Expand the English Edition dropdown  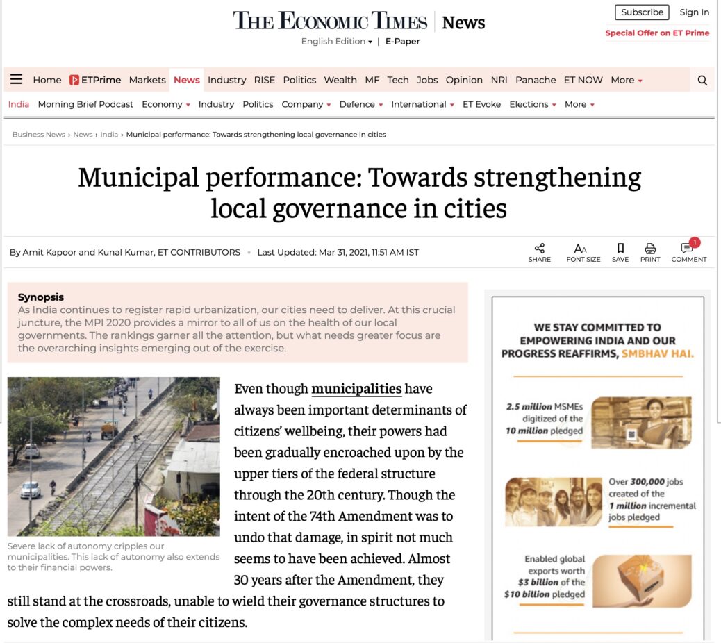(337, 42)
